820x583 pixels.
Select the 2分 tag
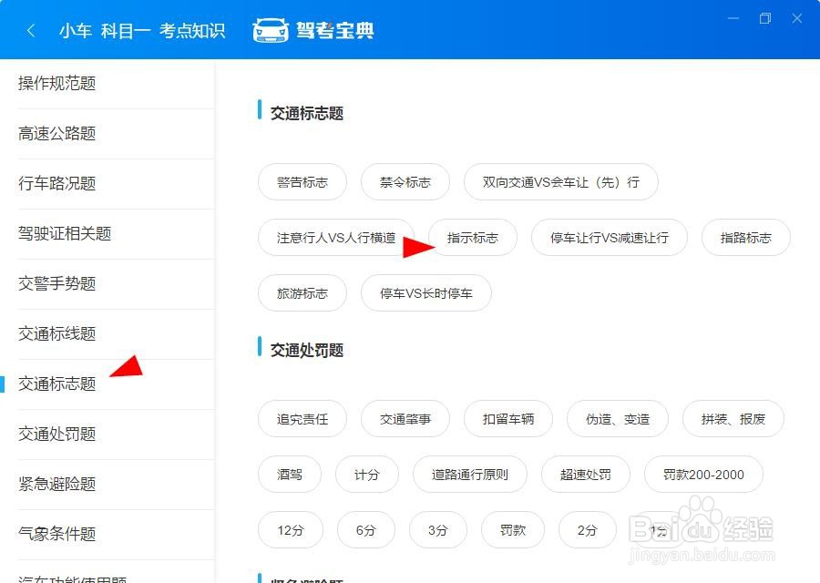[588, 530]
